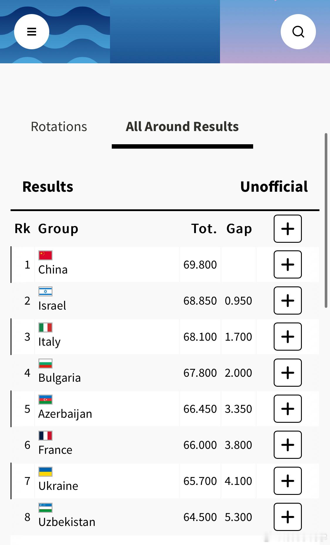Expand France result details
This screenshot has width=330, height=545.
[288, 445]
